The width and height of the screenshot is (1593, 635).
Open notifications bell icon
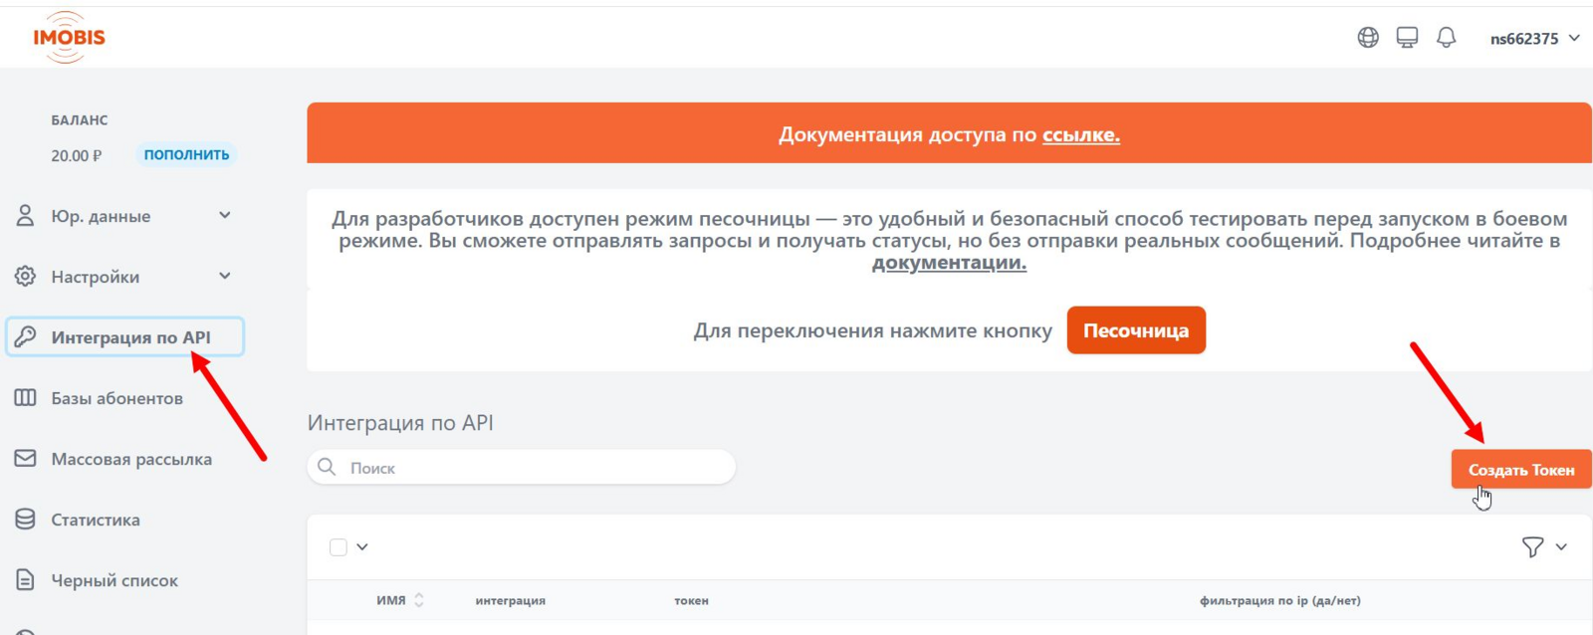(x=1446, y=38)
